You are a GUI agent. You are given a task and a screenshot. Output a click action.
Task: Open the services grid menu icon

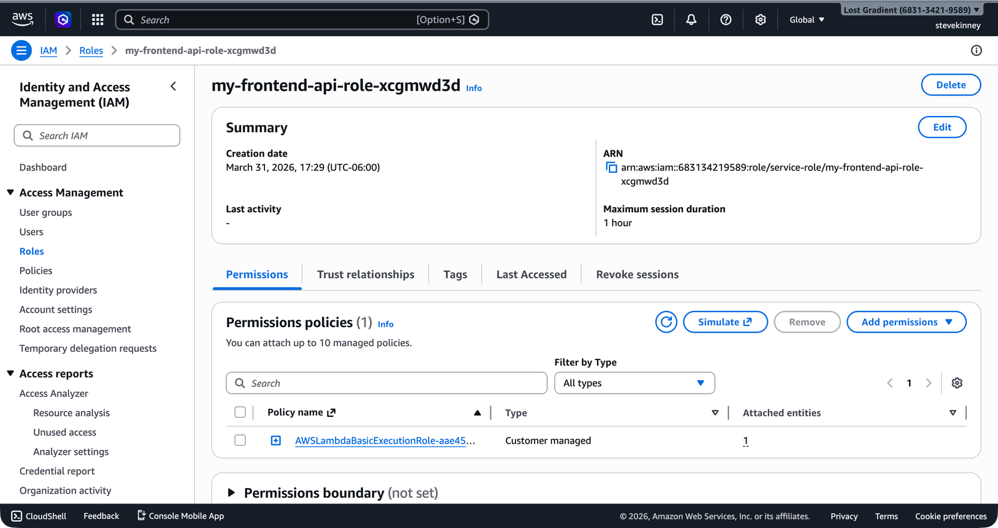pyautogui.click(x=97, y=19)
